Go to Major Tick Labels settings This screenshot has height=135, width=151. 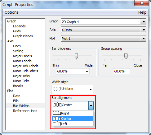[26, 66]
